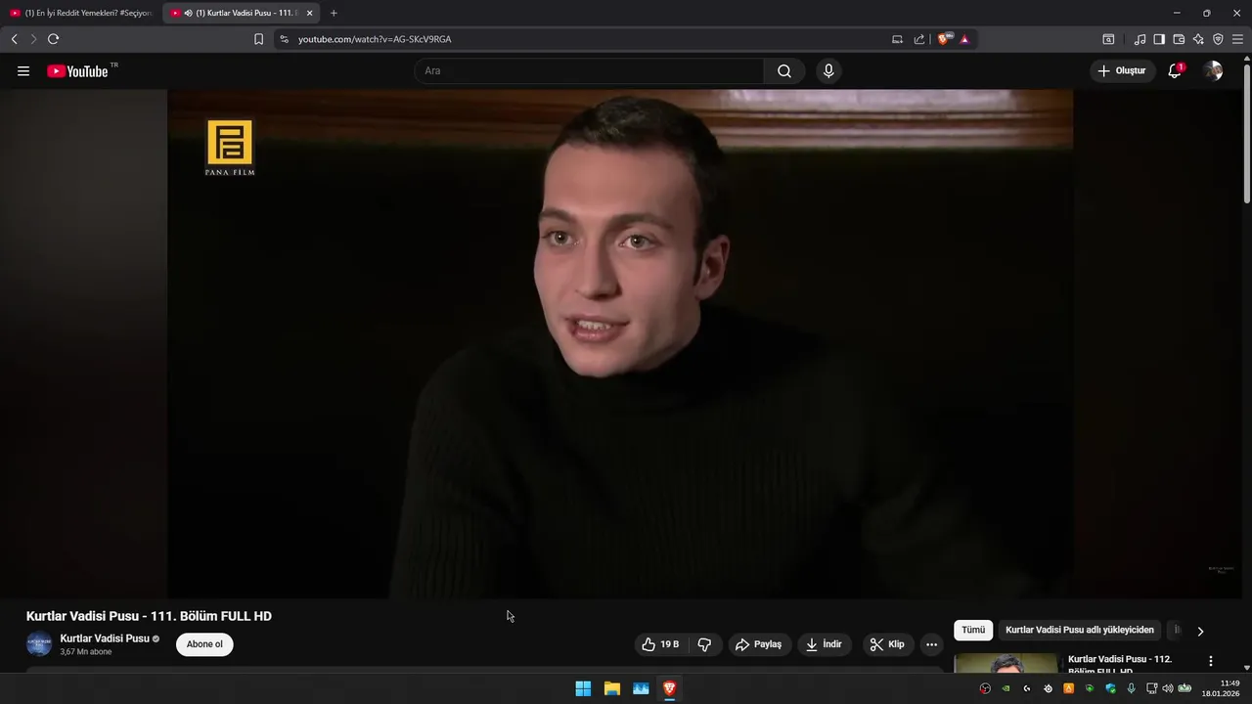Viewport: 1252px width, 704px height.
Task: Share this page from address bar
Action: 919,39
